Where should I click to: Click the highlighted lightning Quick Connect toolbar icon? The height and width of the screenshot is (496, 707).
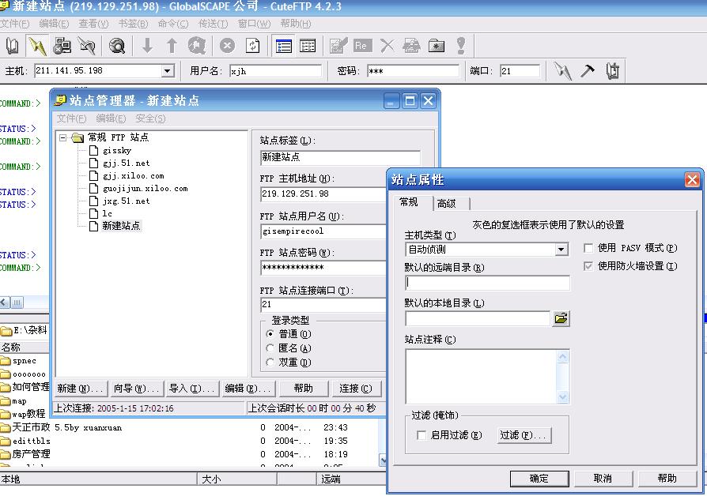(x=37, y=46)
